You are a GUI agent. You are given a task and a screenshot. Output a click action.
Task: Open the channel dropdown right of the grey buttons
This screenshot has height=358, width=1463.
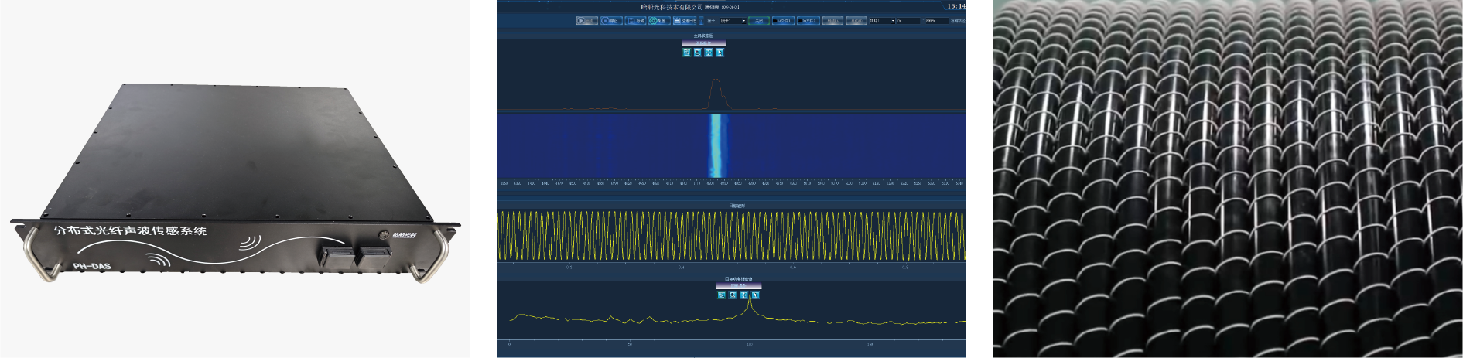click(x=882, y=21)
